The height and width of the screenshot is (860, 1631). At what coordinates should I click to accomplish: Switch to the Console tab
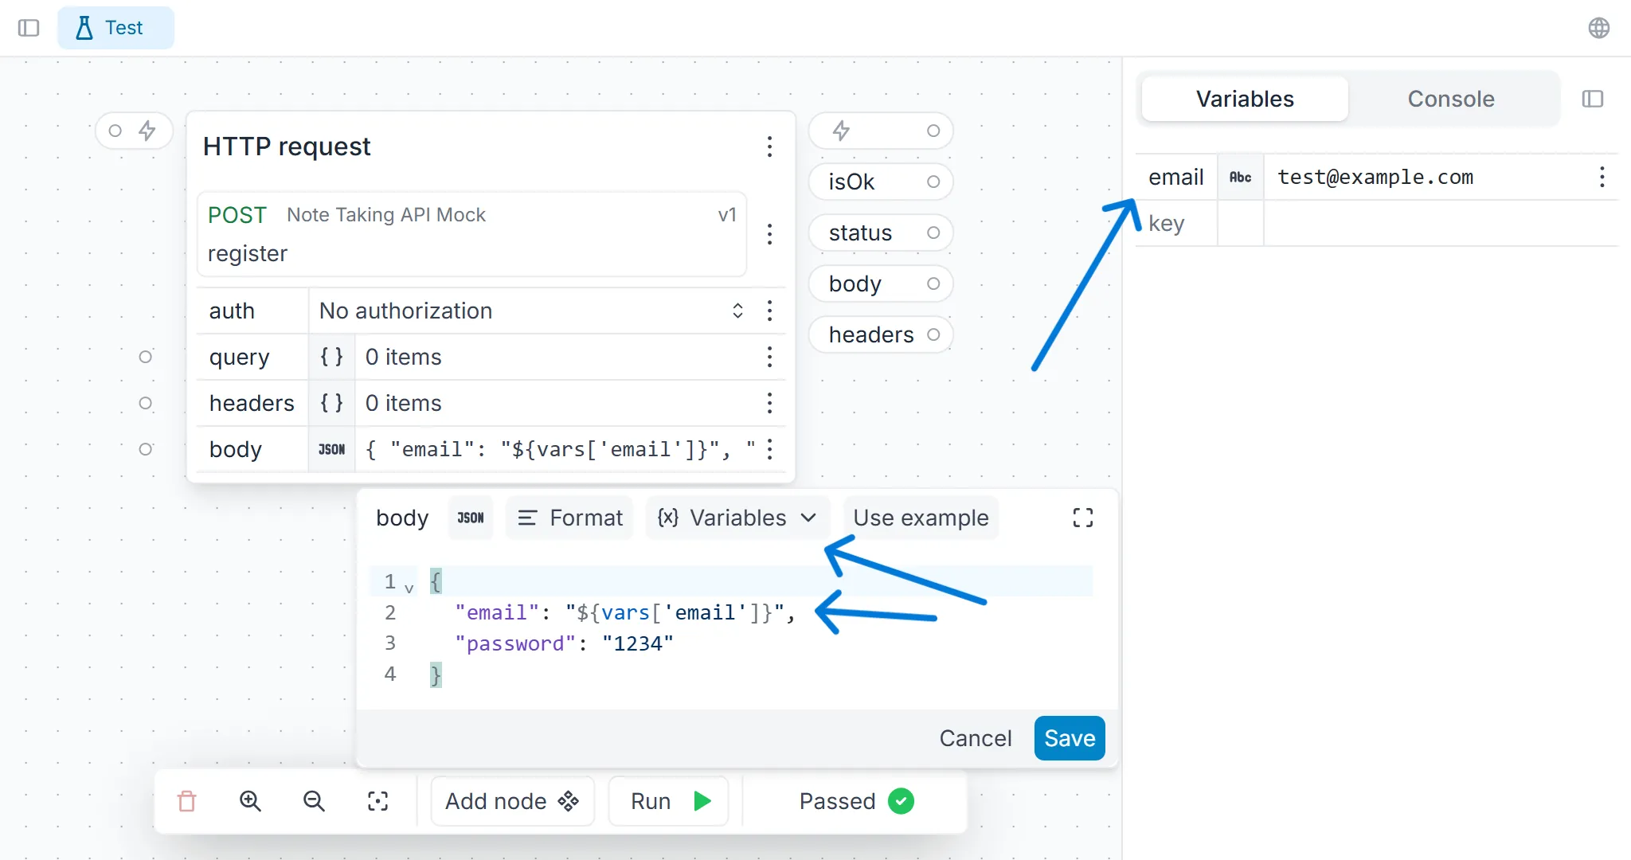[1451, 99]
